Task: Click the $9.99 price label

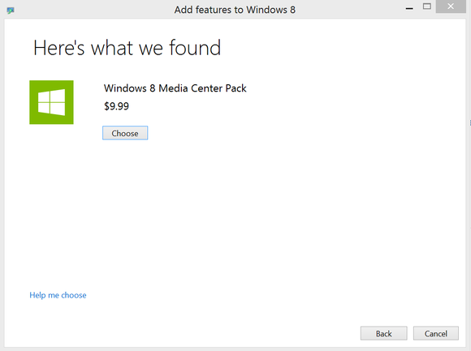Action: click(117, 106)
